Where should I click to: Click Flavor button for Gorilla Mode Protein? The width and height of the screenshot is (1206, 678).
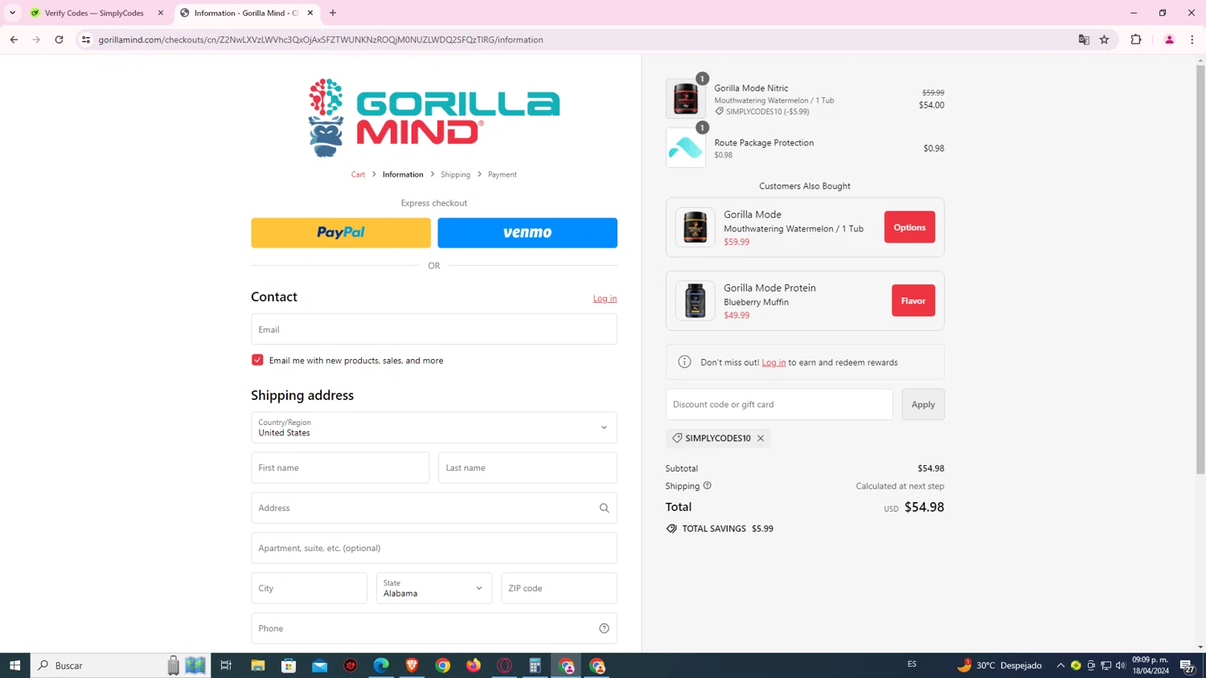point(913,300)
